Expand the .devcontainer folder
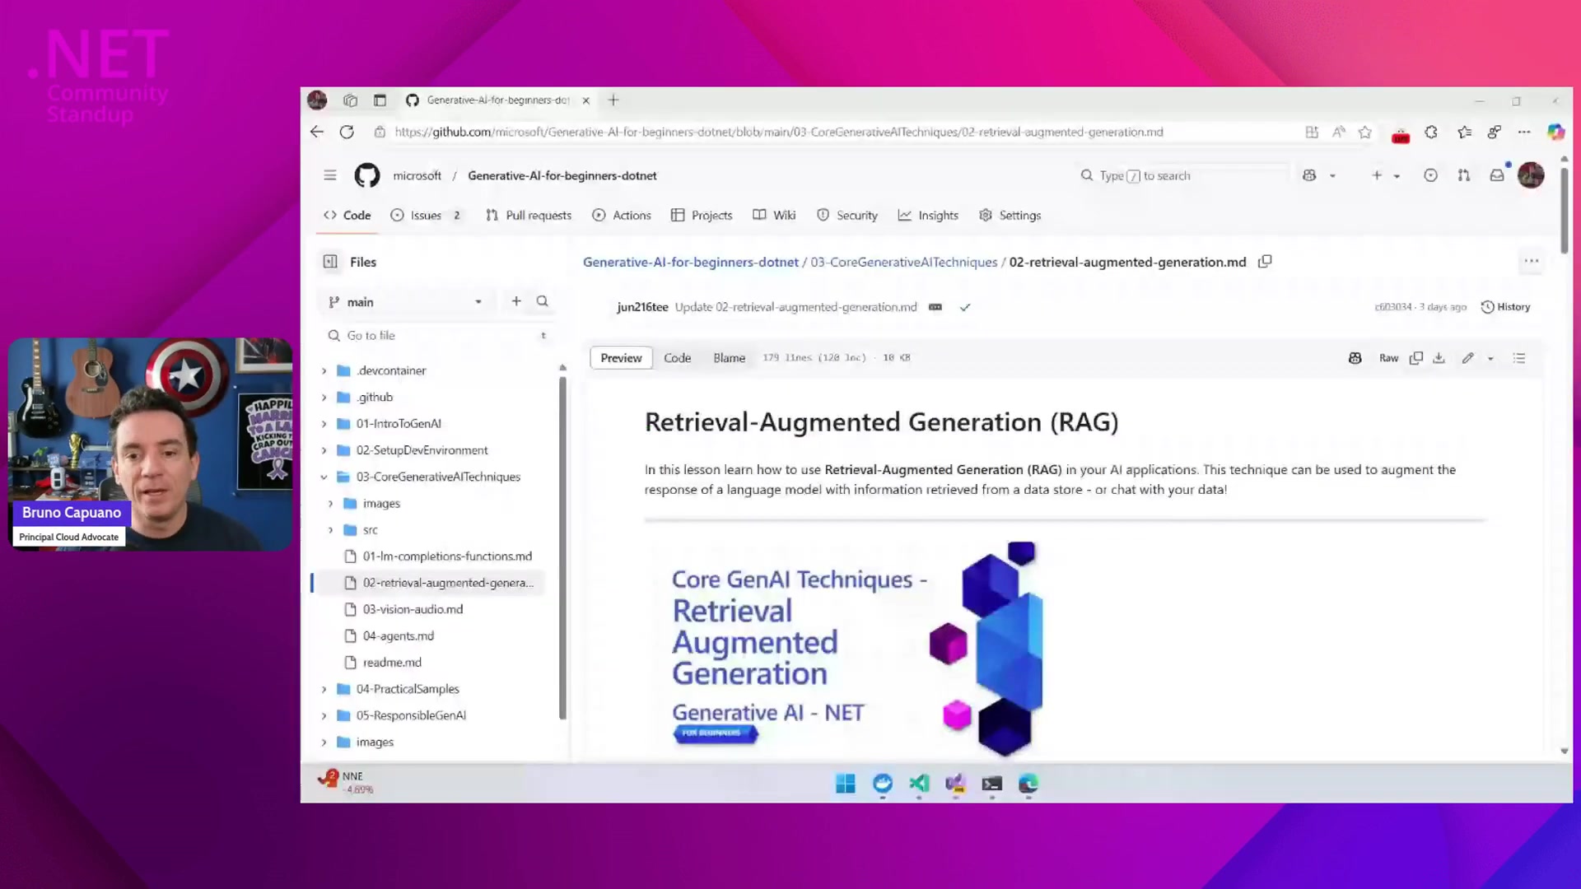The width and height of the screenshot is (1581, 889). click(324, 371)
